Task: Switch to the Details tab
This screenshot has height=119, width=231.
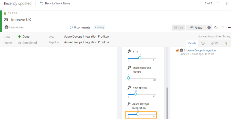Action: [192, 43]
